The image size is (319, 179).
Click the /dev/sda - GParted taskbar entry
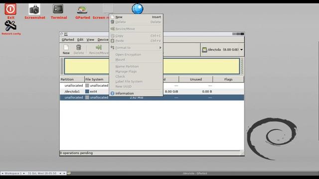click(x=195, y=174)
